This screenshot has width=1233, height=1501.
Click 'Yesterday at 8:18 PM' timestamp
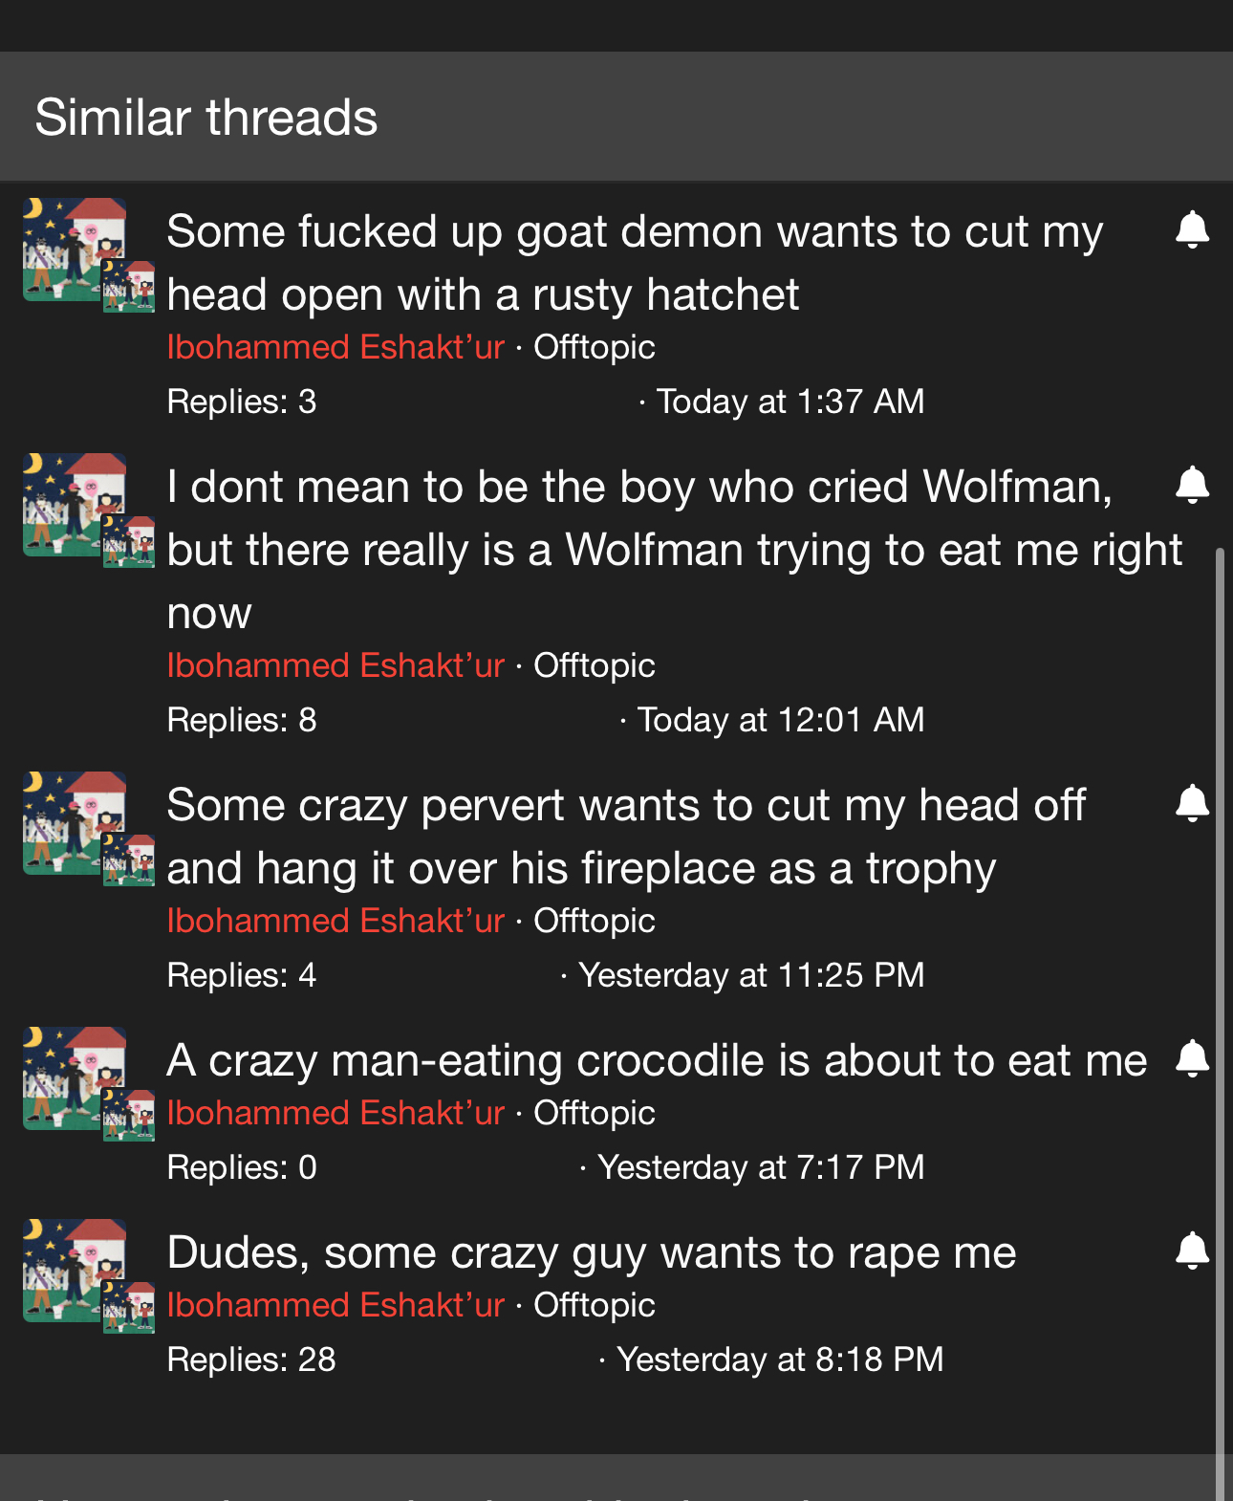(779, 1360)
